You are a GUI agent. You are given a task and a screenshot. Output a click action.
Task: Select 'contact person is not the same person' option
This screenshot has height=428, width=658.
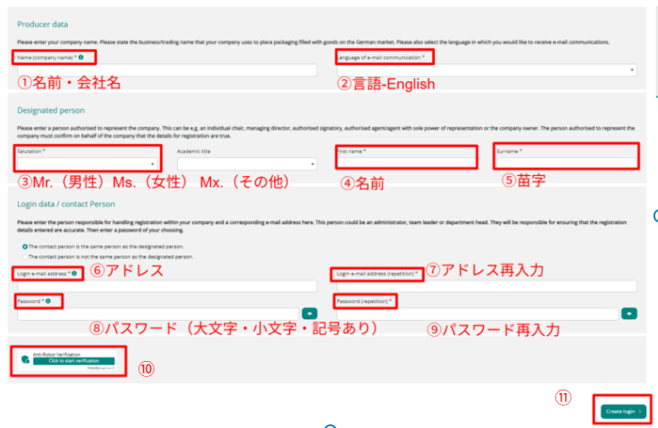click(24, 256)
